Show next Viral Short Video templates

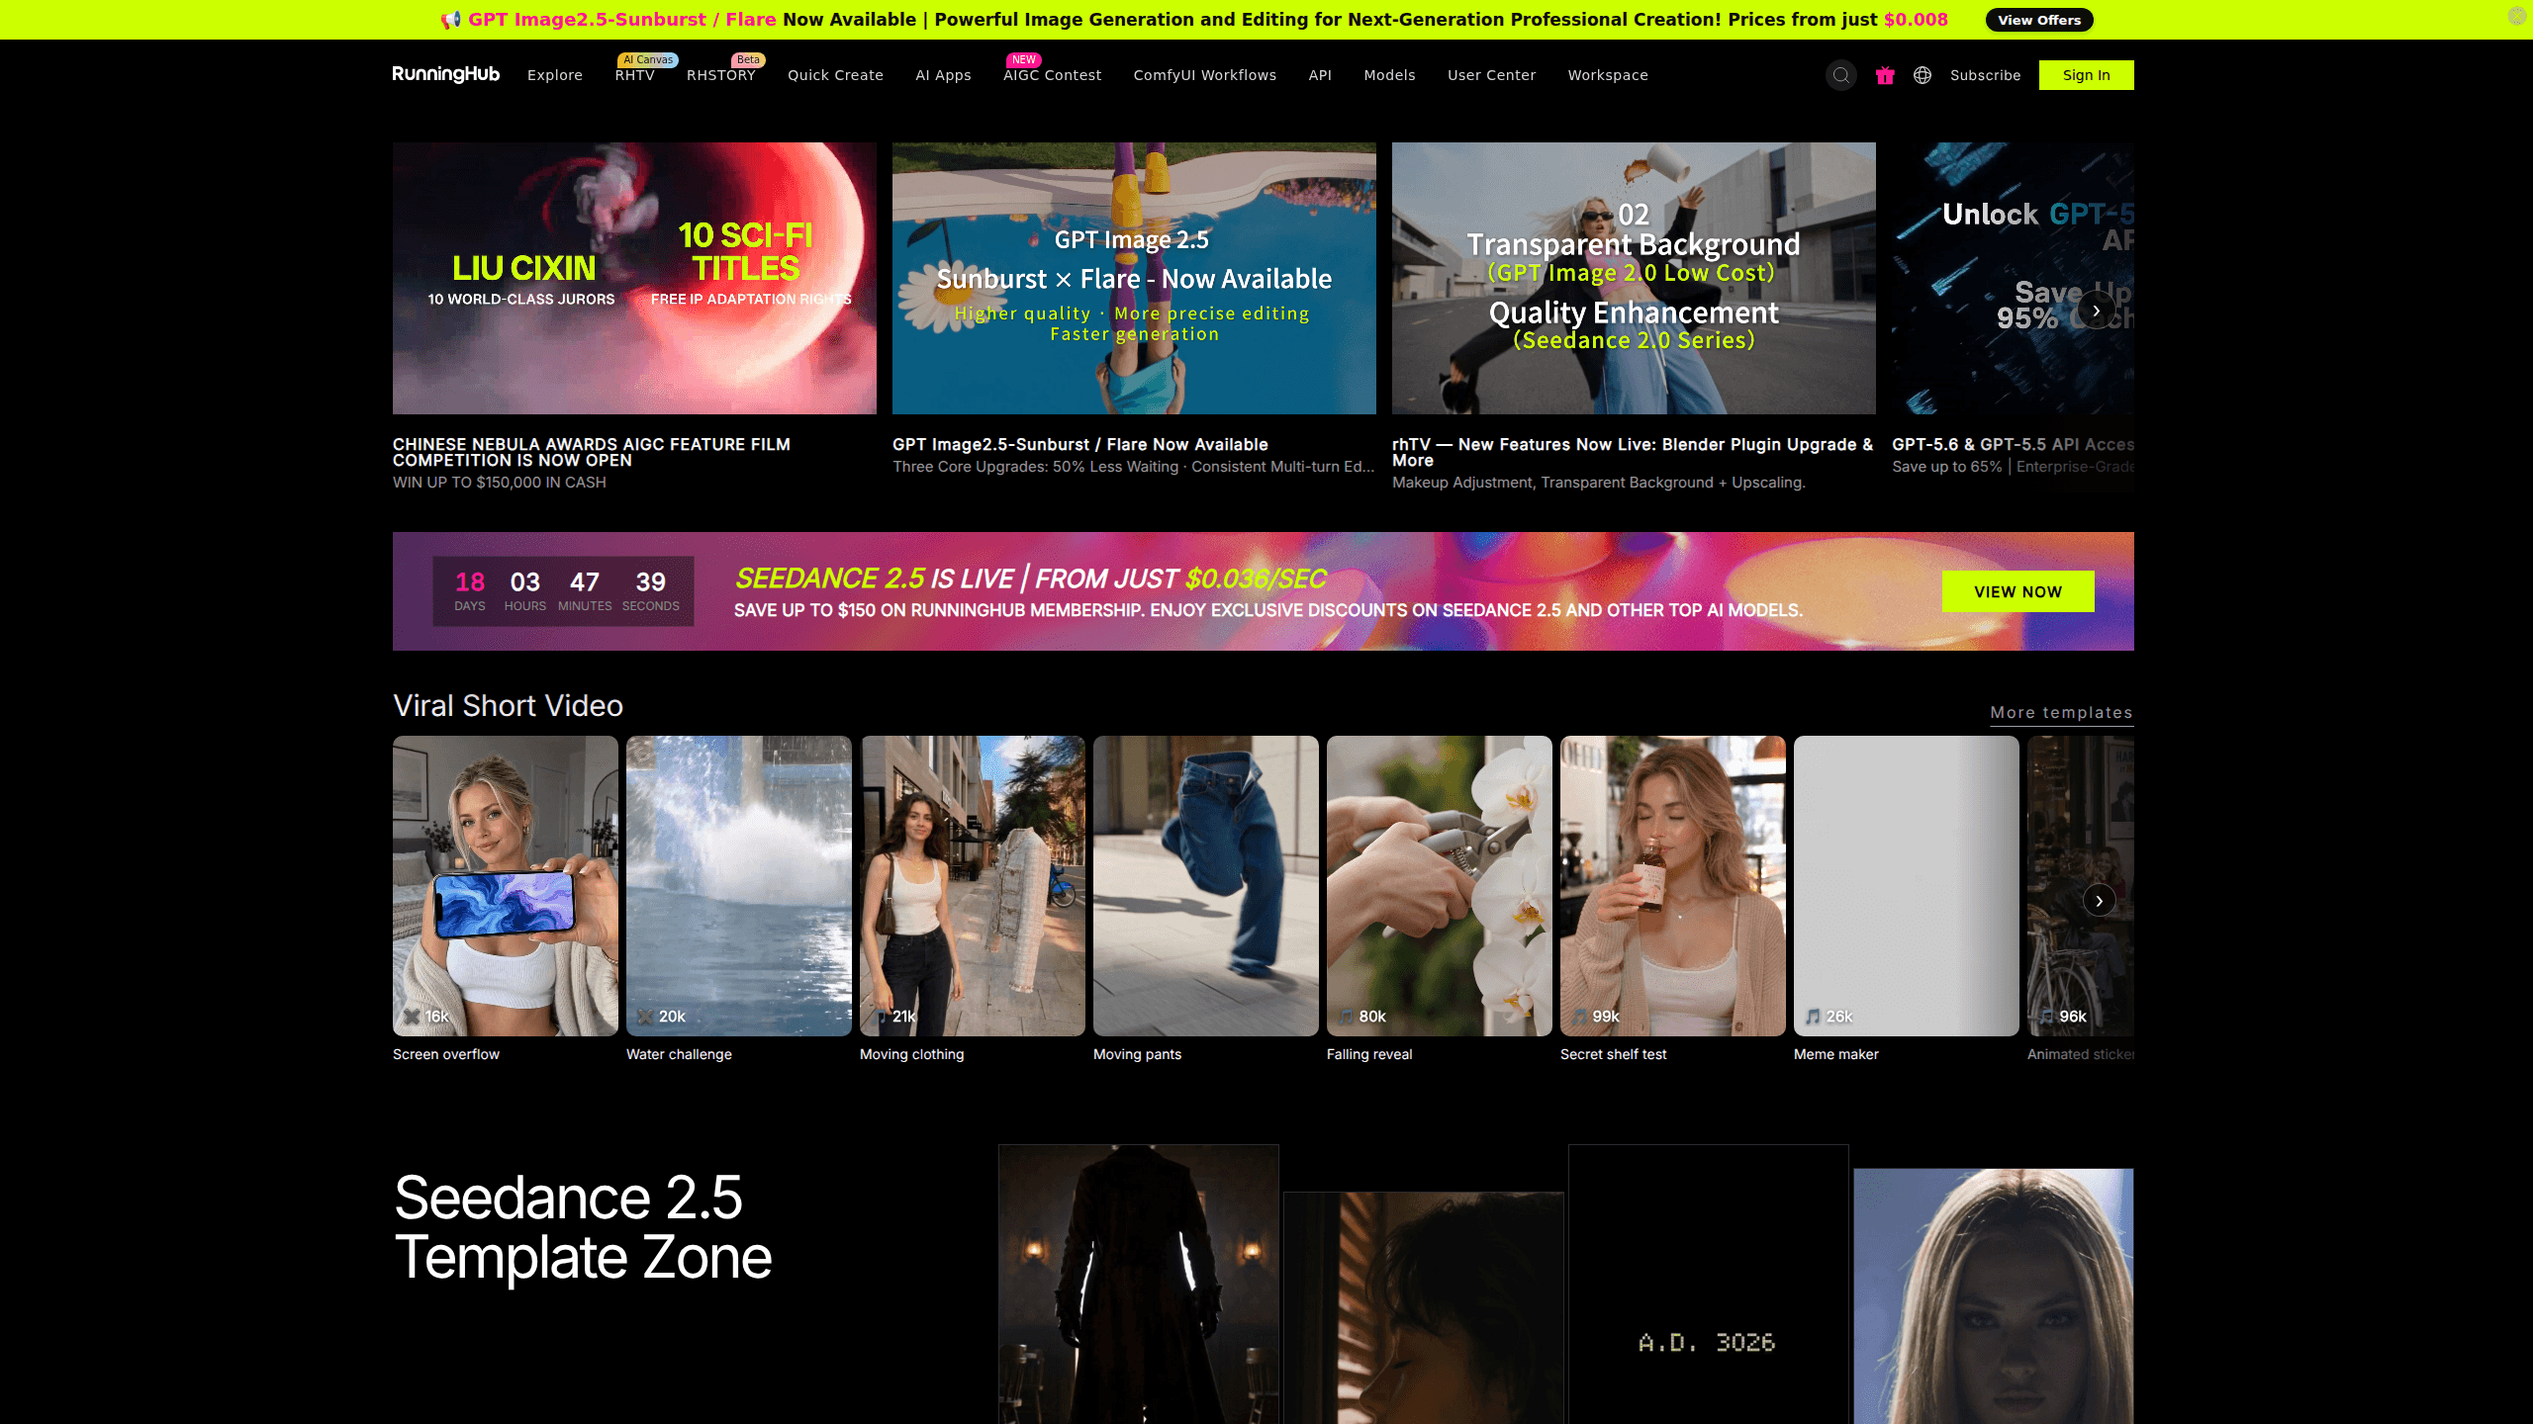2099,900
